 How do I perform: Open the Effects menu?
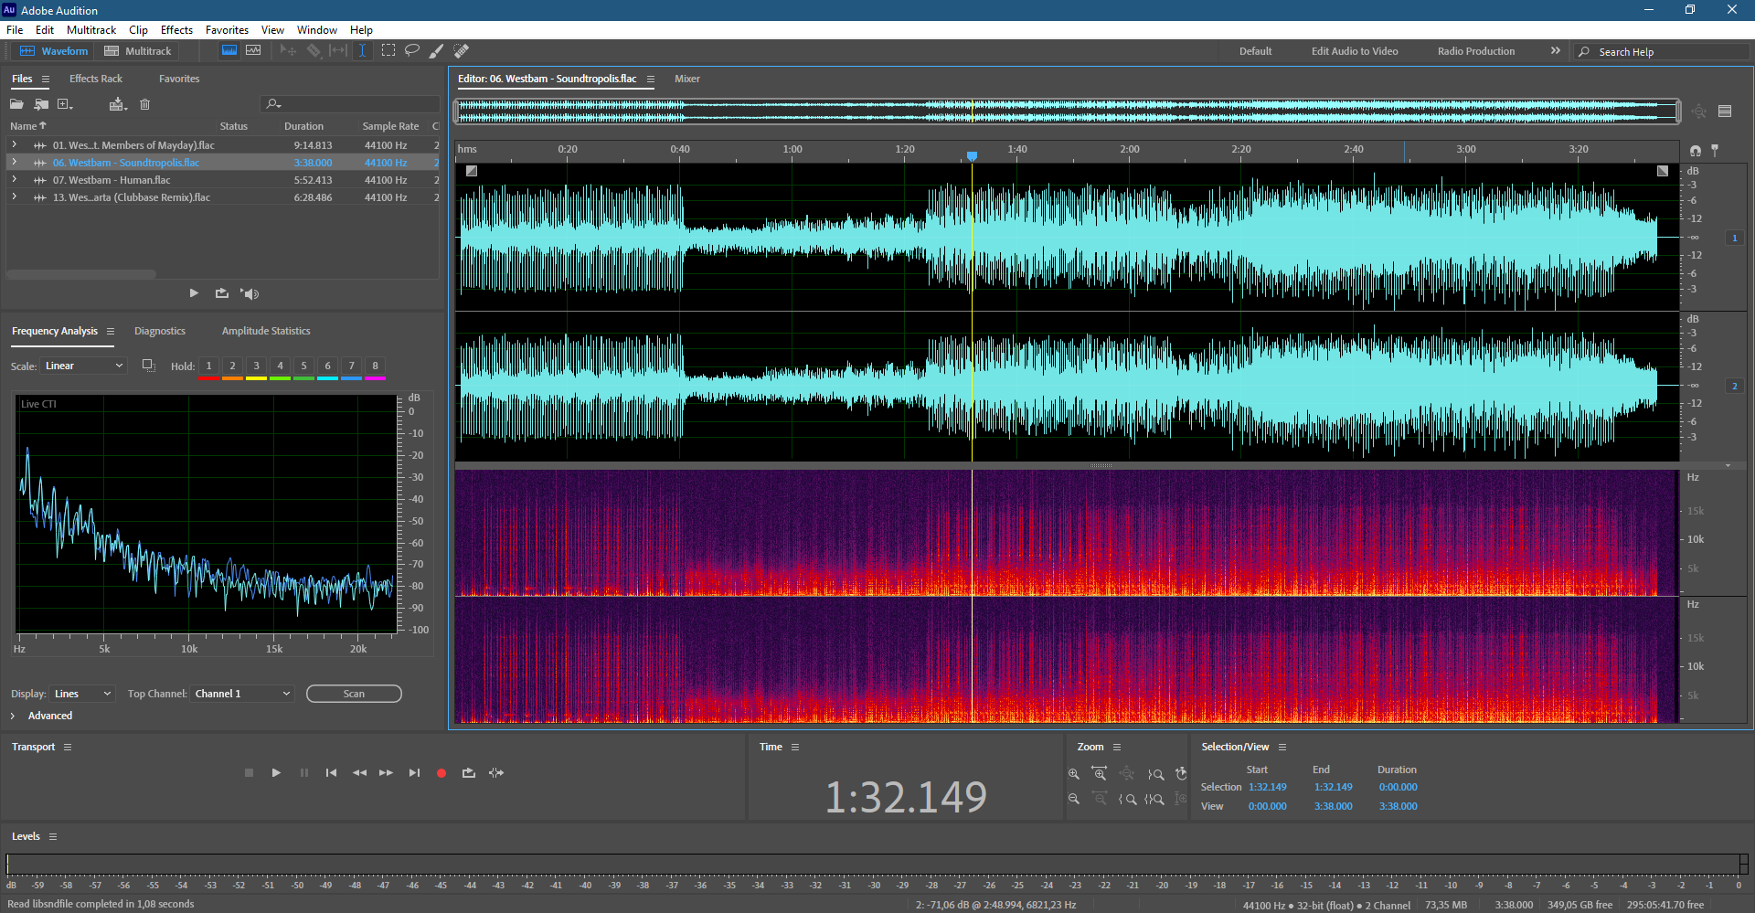pos(176,30)
